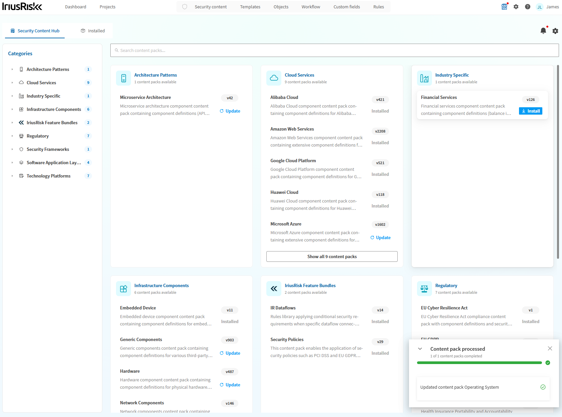562x417 pixels.
Task: Open the marketplace icon in top bar
Action: coord(504,7)
